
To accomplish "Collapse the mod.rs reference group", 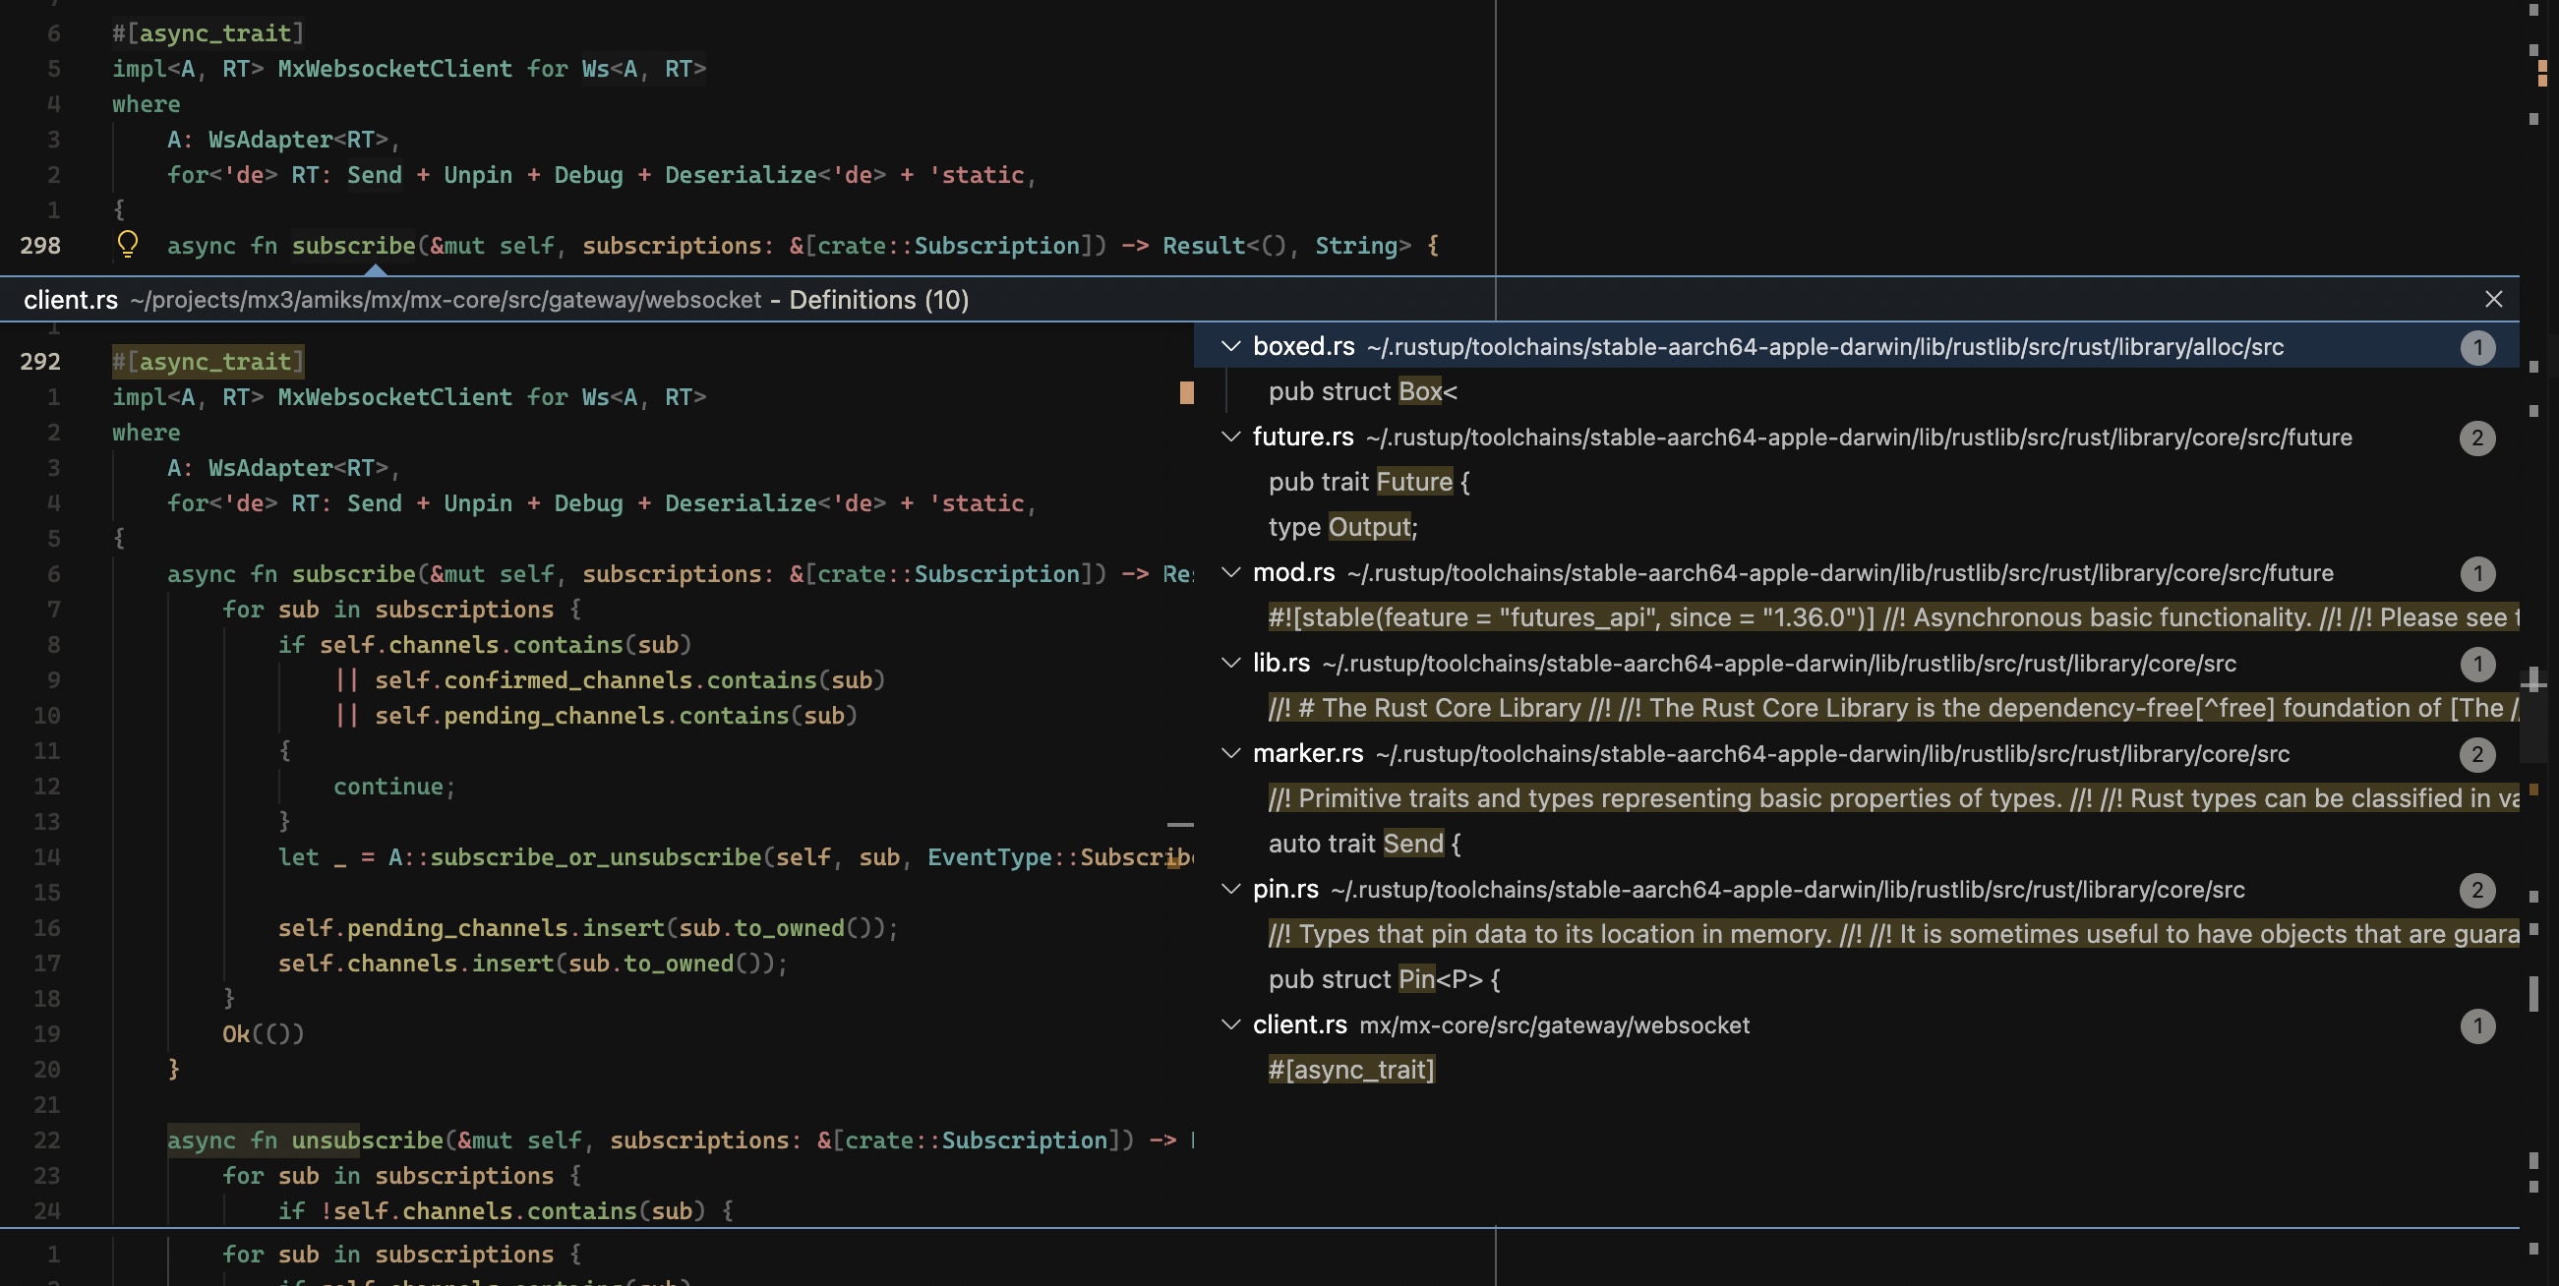I will tap(1231, 573).
